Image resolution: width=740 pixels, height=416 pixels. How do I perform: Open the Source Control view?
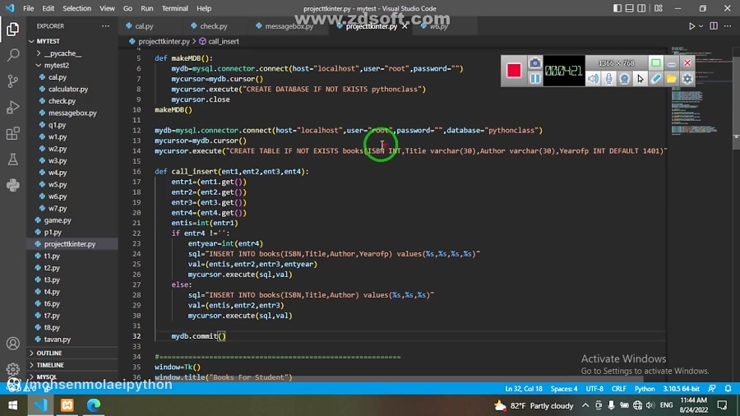12,81
